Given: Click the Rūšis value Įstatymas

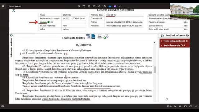Looking at the screenshot, I should click(x=67, y=15).
